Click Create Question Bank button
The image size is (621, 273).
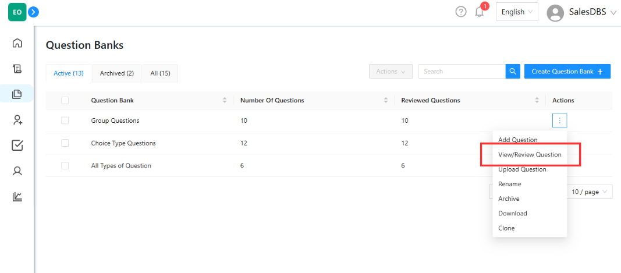point(567,72)
